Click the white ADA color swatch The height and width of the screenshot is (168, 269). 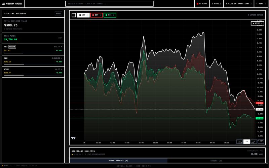point(80,15)
